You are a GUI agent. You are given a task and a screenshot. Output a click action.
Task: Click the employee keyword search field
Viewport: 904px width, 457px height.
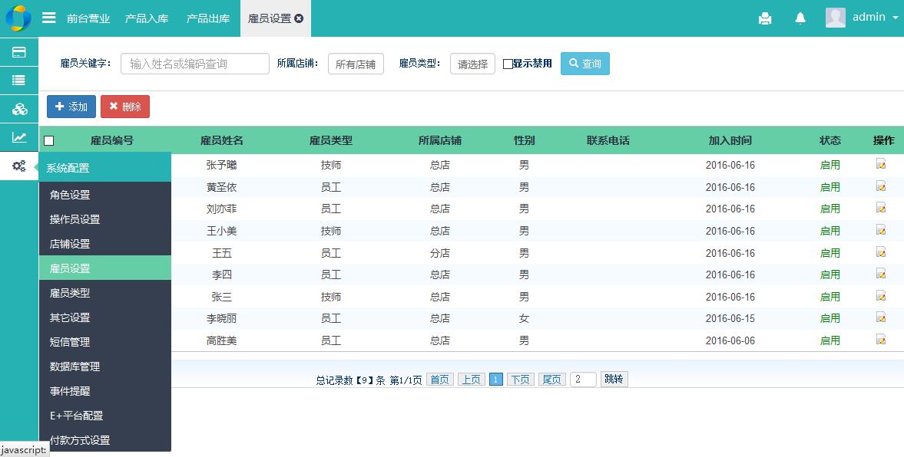pyautogui.click(x=195, y=64)
